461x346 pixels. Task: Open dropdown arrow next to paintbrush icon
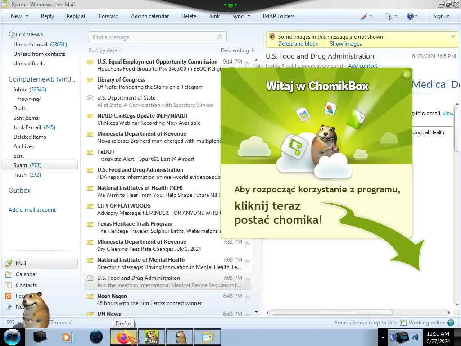coord(371,16)
